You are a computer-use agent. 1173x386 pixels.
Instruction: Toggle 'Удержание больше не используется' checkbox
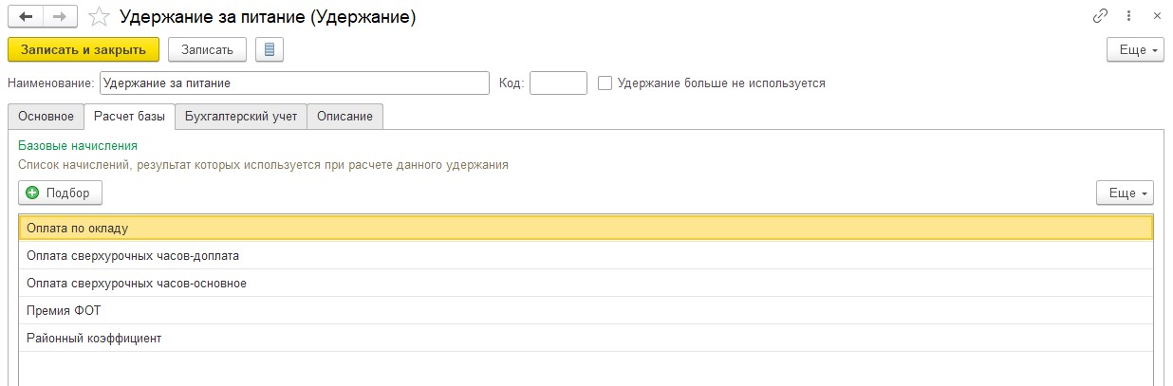click(605, 83)
